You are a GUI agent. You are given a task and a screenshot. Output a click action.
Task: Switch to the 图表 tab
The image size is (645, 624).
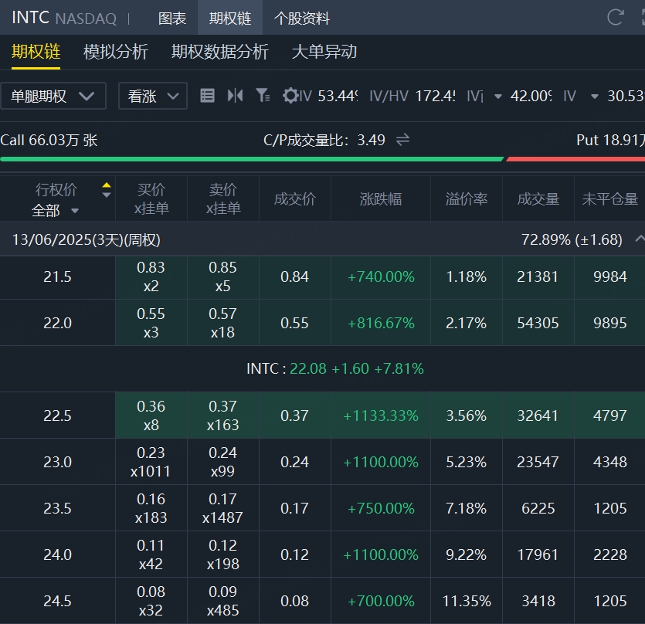click(x=172, y=18)
